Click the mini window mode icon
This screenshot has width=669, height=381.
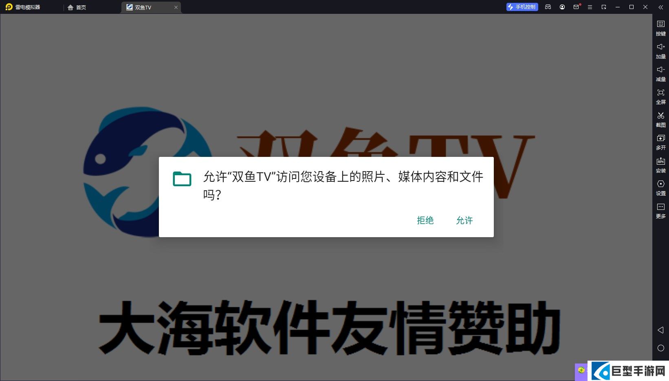pos(604,7)
